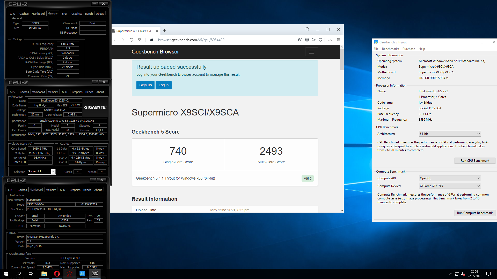Open the Memory tab in the bottom CPU-Z window
The image size is (497, 279).
[51, 190]
